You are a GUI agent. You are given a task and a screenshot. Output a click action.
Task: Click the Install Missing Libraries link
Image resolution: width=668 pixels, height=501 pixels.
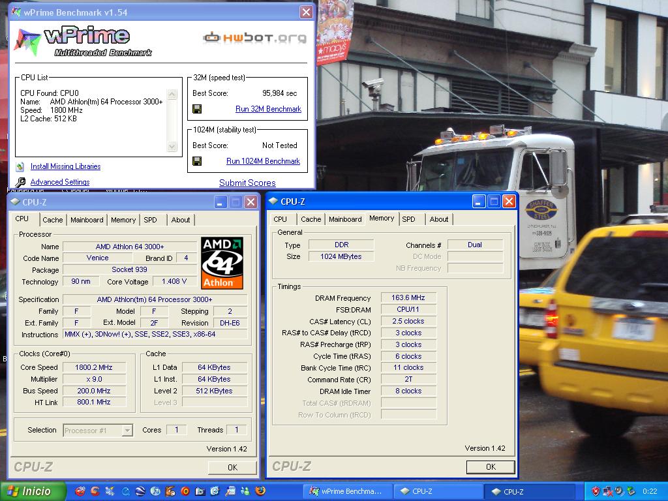[66, 166]
